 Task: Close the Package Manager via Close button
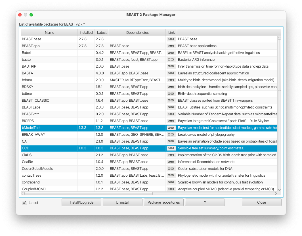[x=262, y=202]
